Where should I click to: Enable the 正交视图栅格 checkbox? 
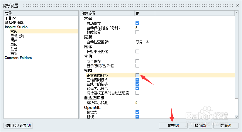(137, 75)
